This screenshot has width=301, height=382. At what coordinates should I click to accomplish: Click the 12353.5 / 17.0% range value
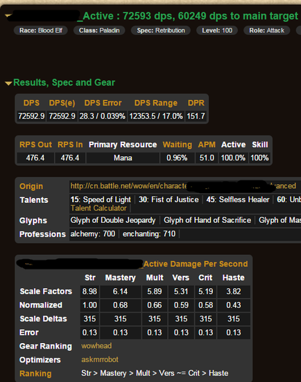[156, 116]
